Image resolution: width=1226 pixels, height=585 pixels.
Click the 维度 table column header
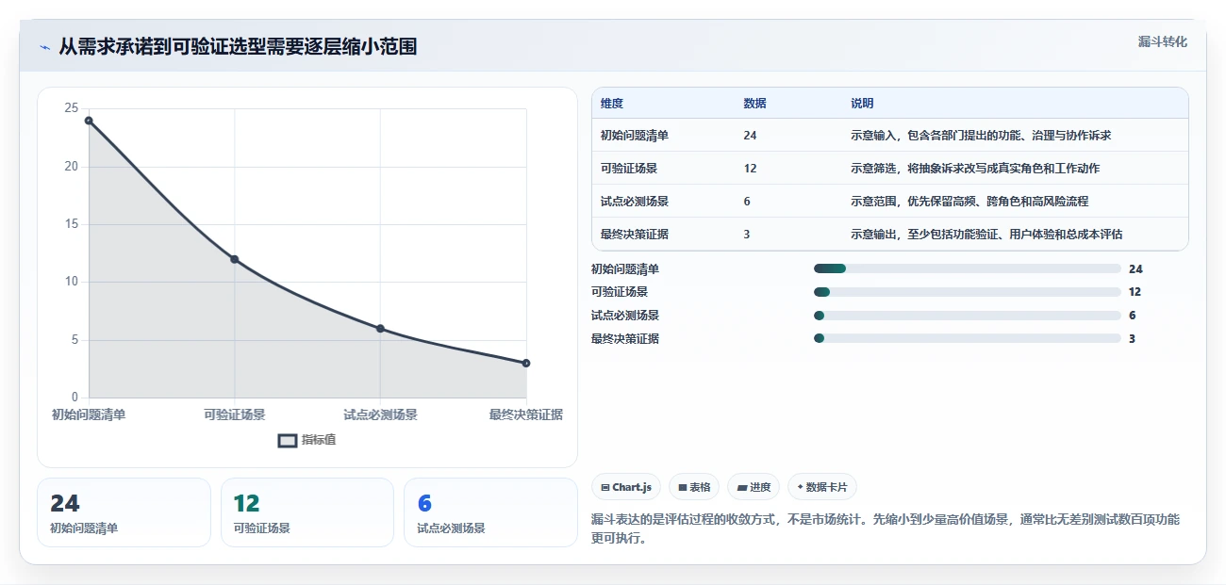[612, 104]
